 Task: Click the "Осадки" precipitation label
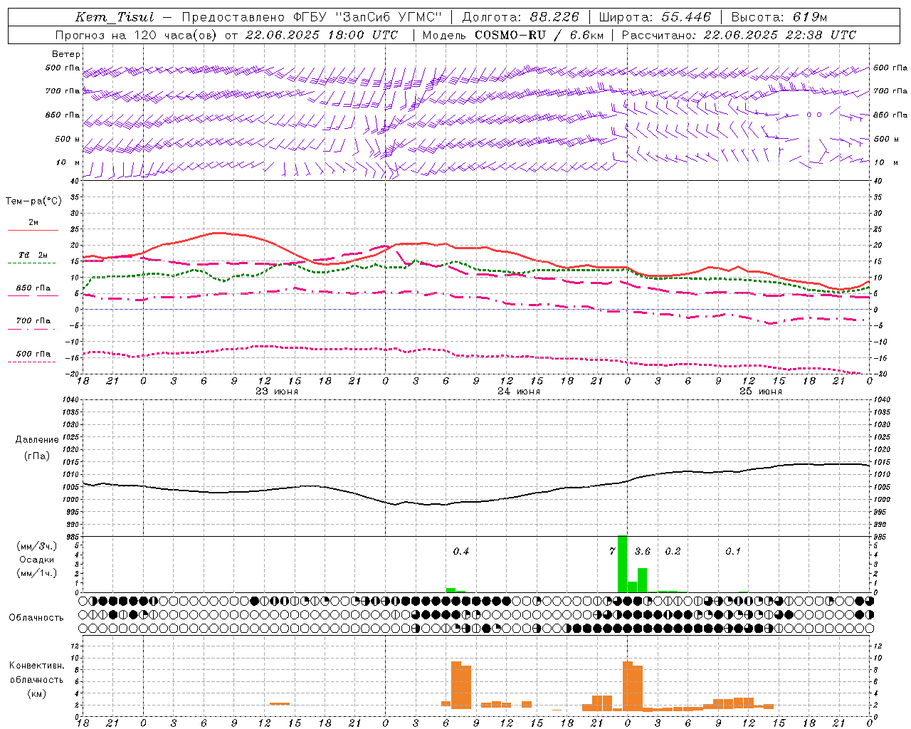click(36, 560)
